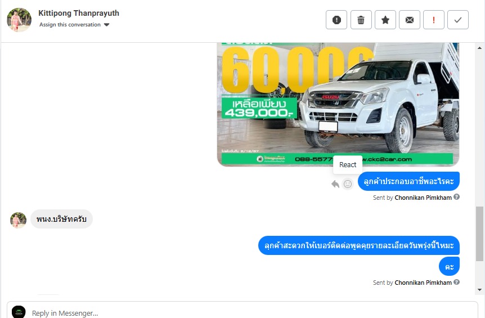485x318 pixels.
Task: Mark conversation as unread envelope icon
Action: tap(410, 20)
